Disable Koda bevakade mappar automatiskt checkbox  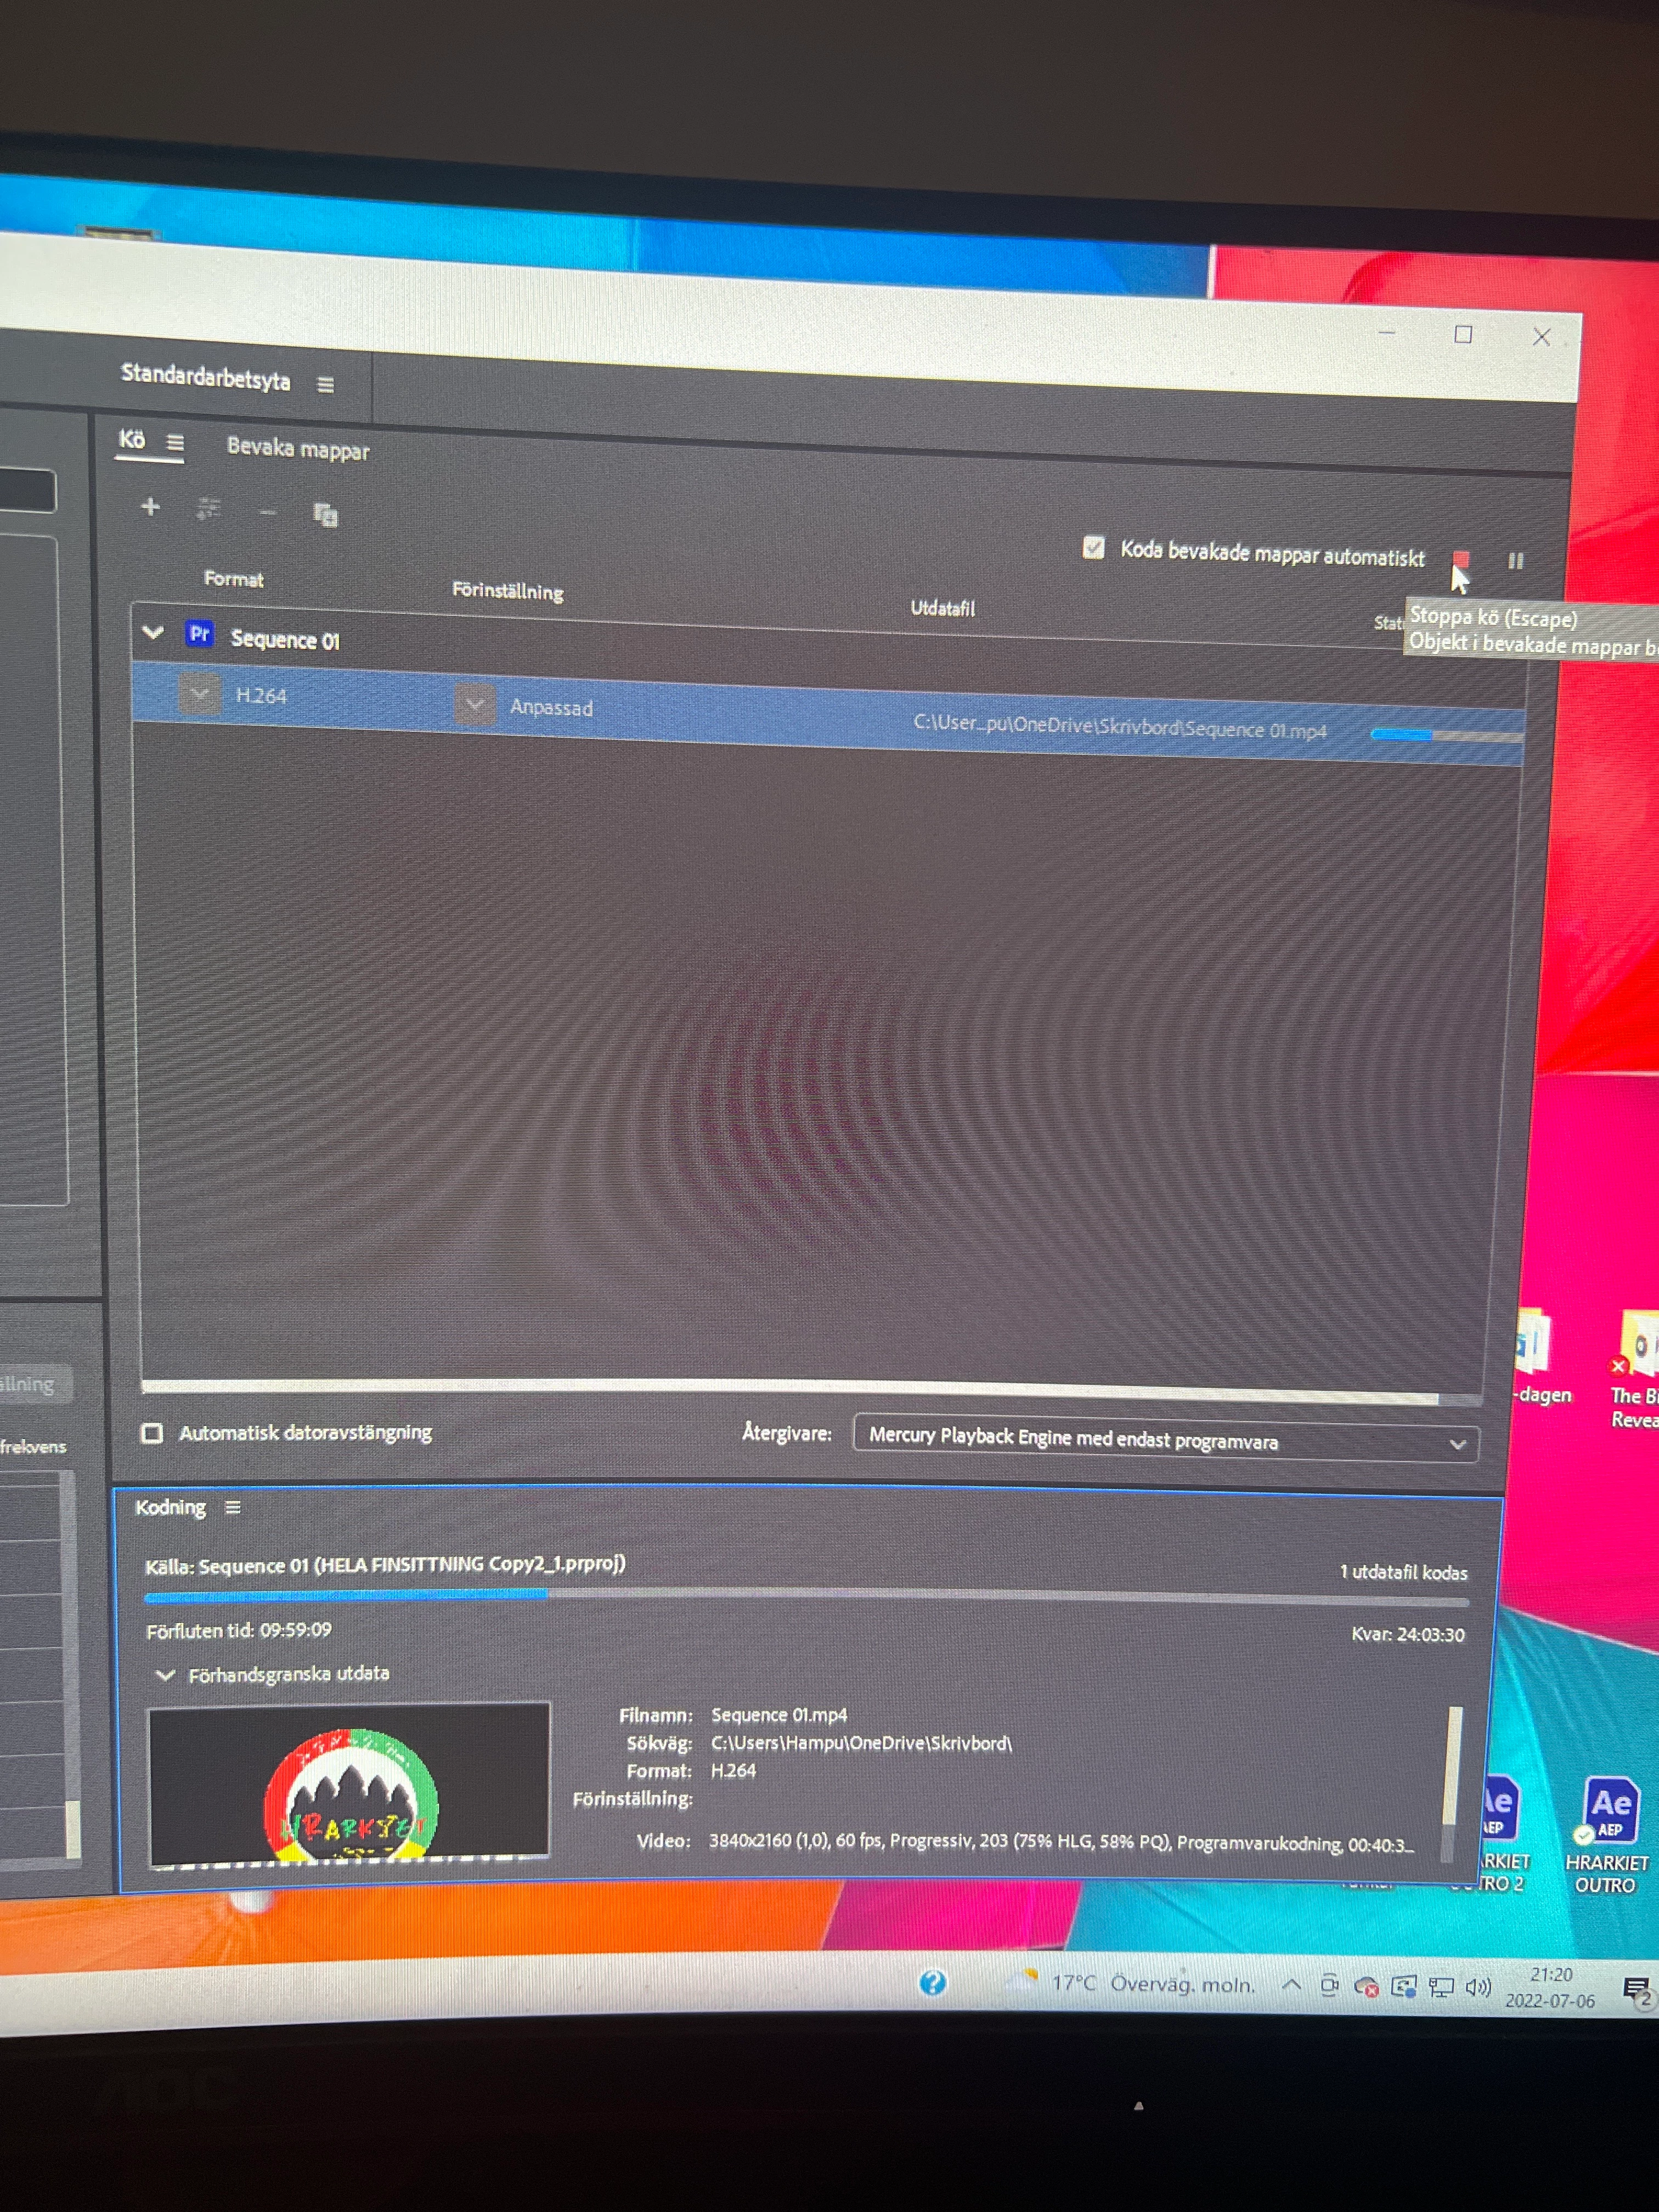[1093, 547]
